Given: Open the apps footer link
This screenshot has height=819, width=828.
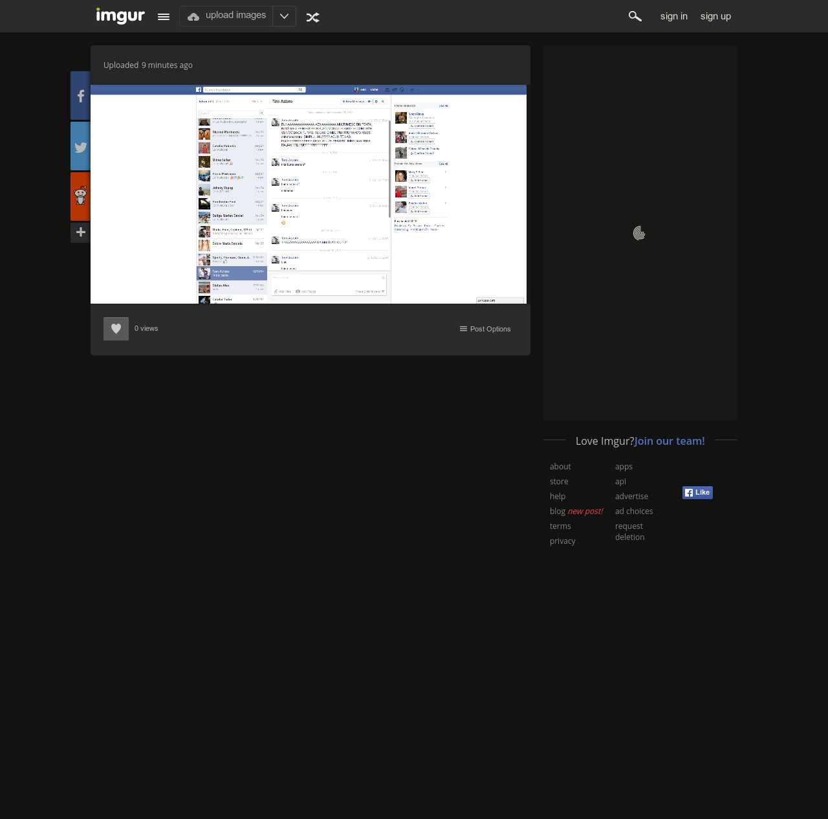Looking at the screenshot, I should click(x=624, y=467).
